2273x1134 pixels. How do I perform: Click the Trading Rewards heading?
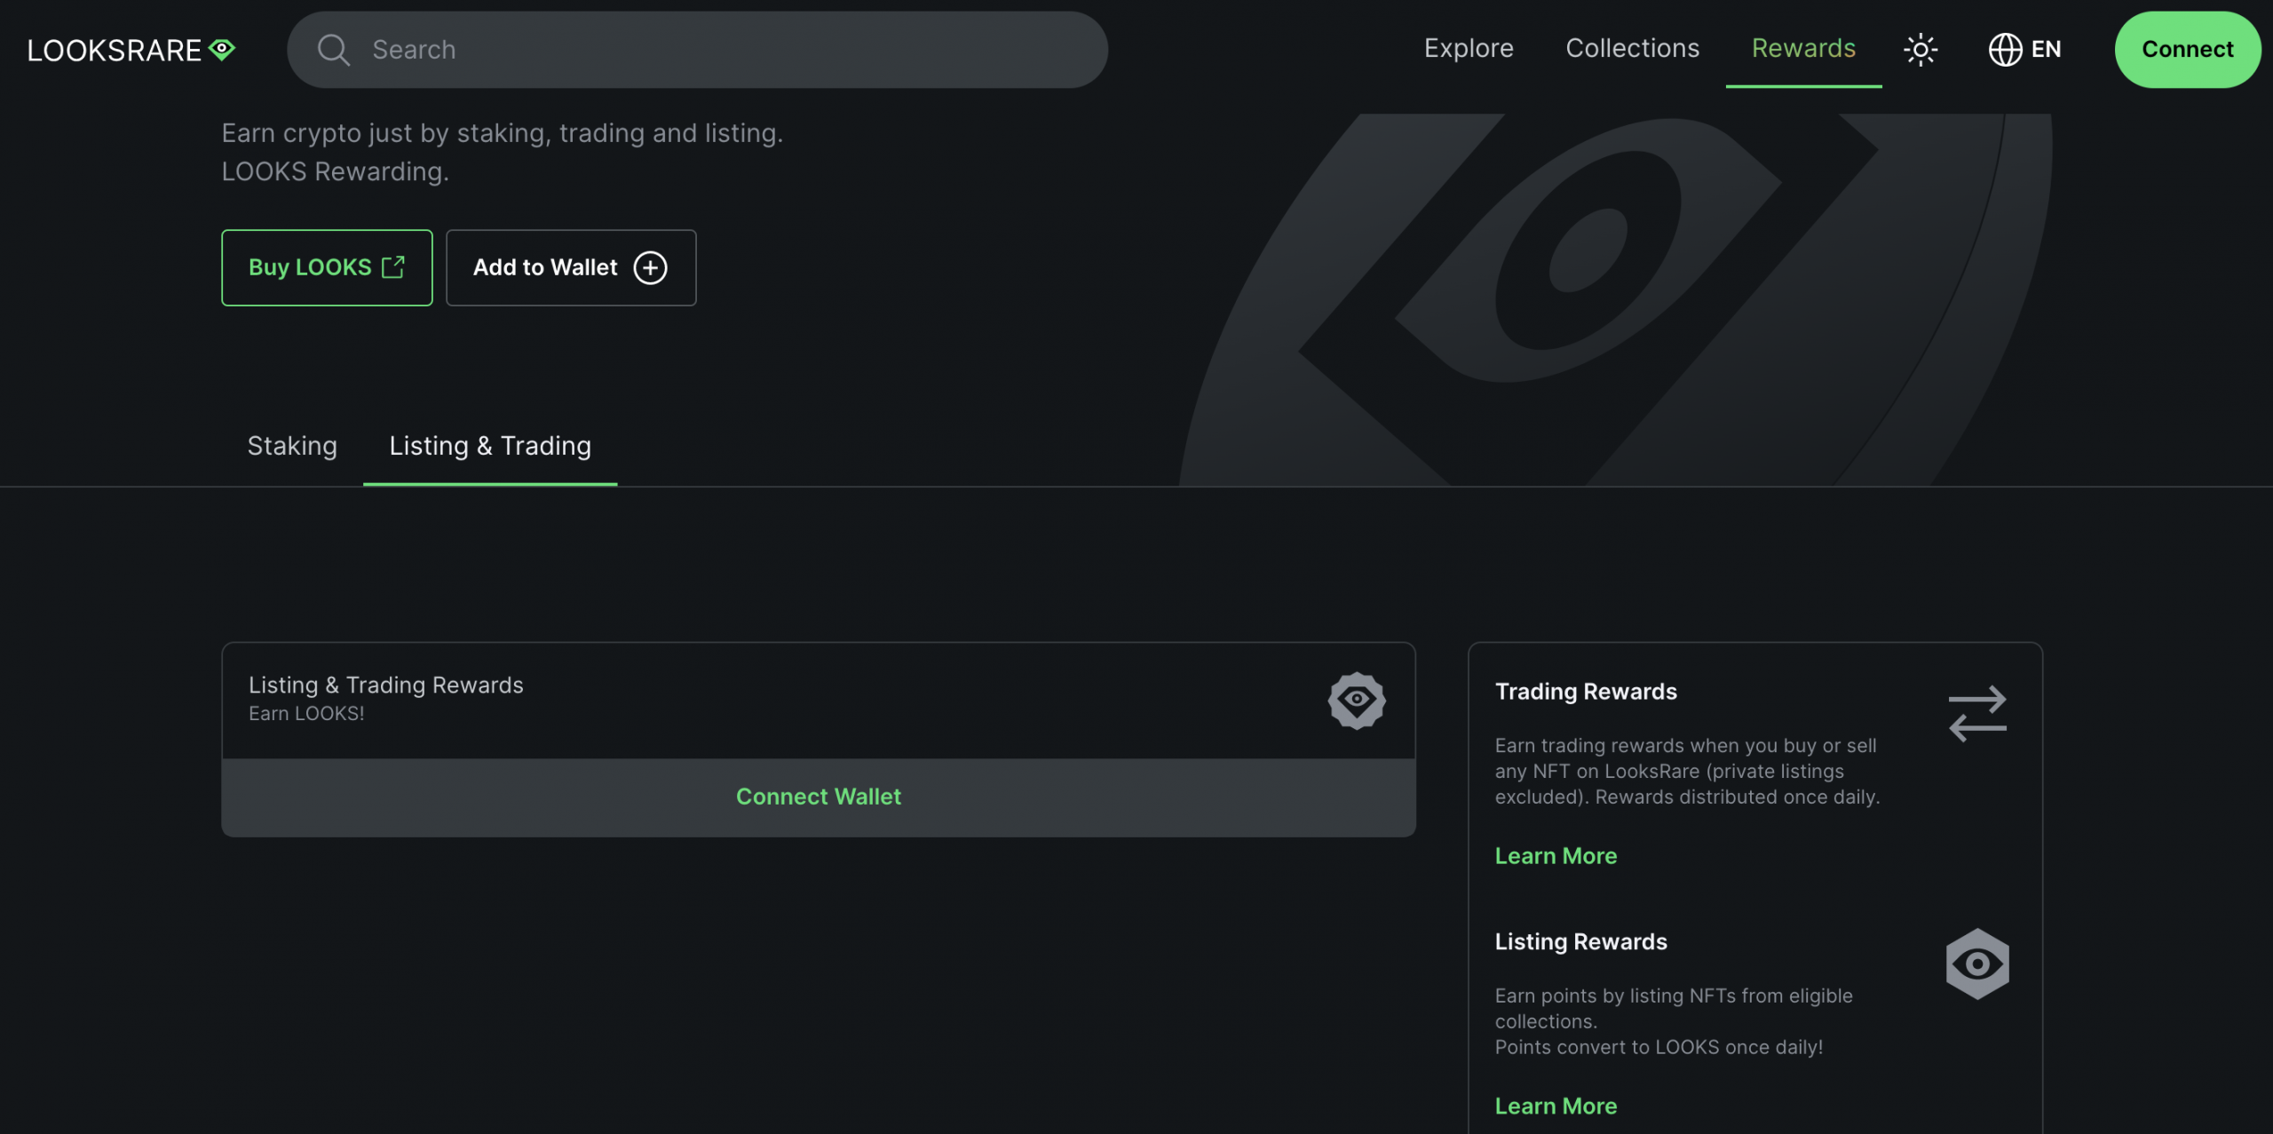point(1586,692)
